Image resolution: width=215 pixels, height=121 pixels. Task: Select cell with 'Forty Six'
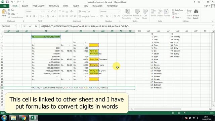click(x=94, y=51)
